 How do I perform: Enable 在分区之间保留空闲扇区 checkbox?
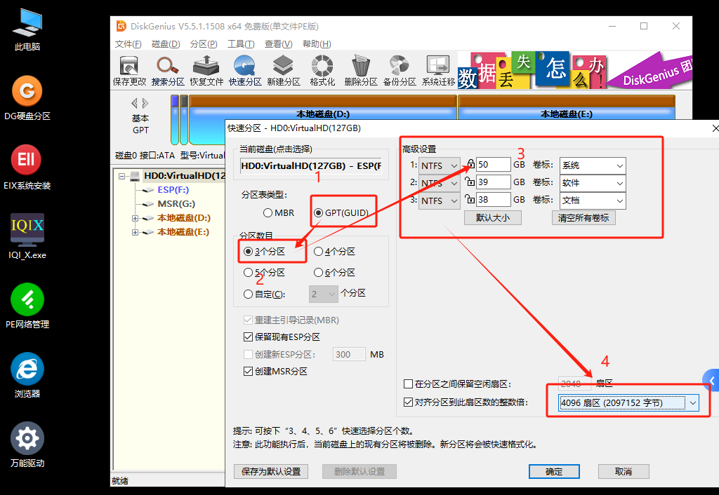[x=409, y=384]
